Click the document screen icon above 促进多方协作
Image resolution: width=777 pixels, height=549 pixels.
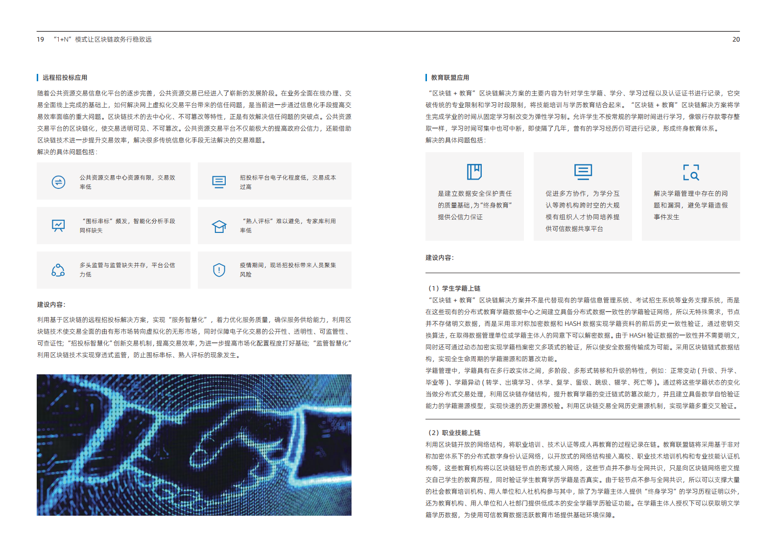(x=583, y=172)
